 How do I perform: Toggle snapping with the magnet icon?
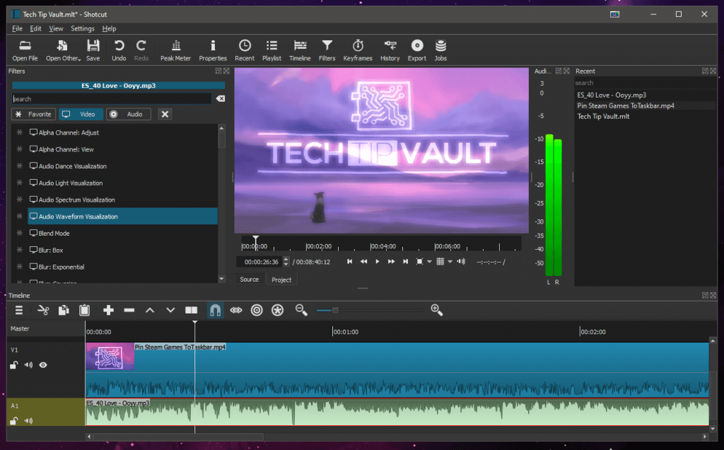click(x=215, y=310)
